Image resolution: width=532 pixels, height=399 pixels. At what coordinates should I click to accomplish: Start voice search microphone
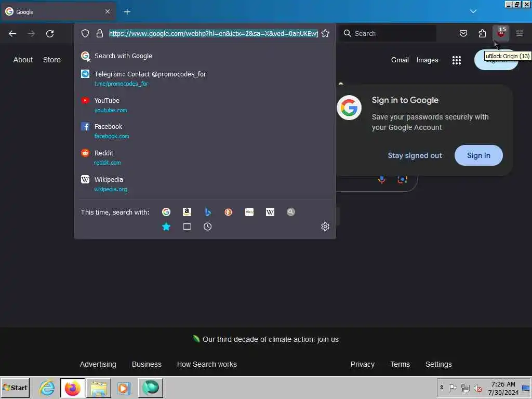[x=382, y=179]
